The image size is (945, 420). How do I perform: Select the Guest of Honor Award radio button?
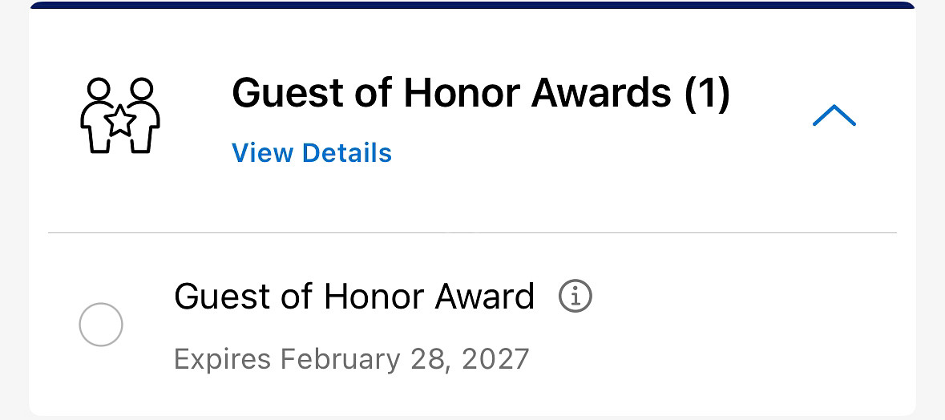101,324
